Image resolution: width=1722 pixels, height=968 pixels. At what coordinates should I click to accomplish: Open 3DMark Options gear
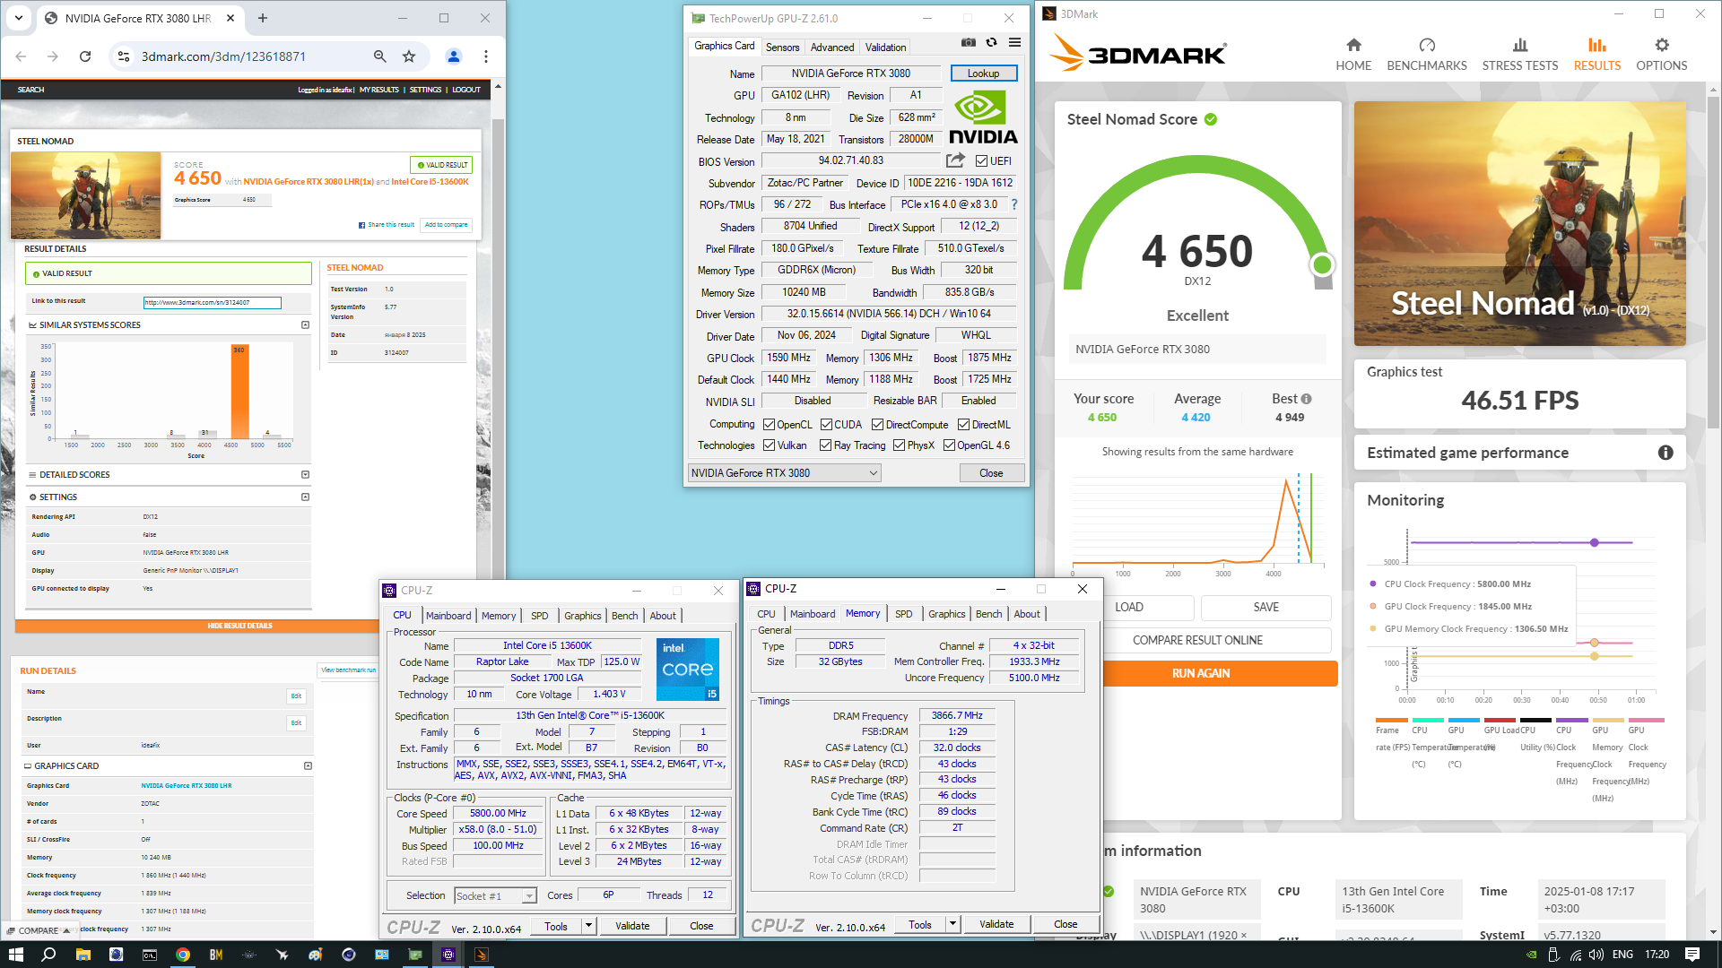point(1662,54)
